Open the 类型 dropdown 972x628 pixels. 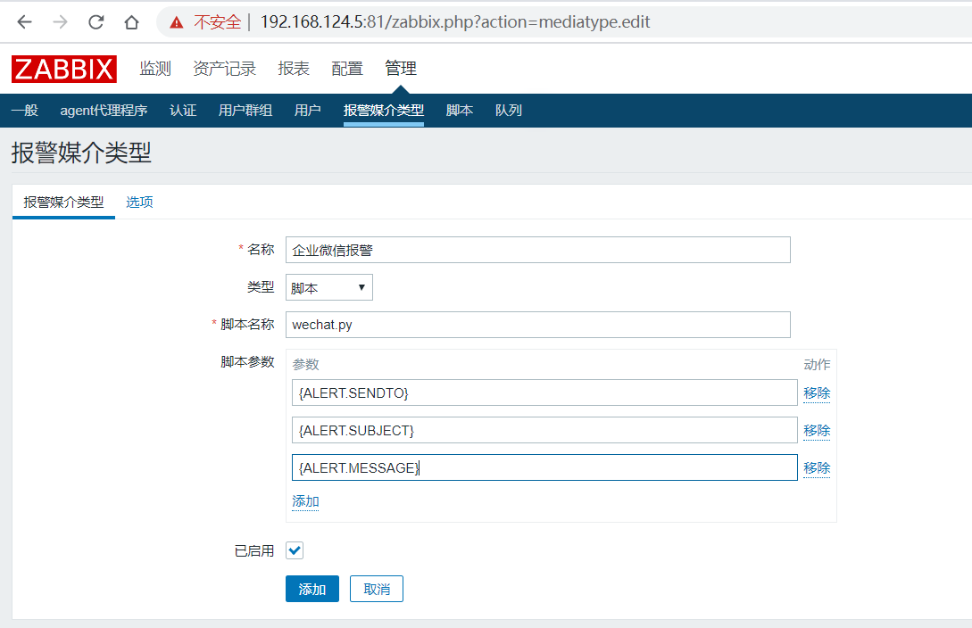tap(328, 287)
